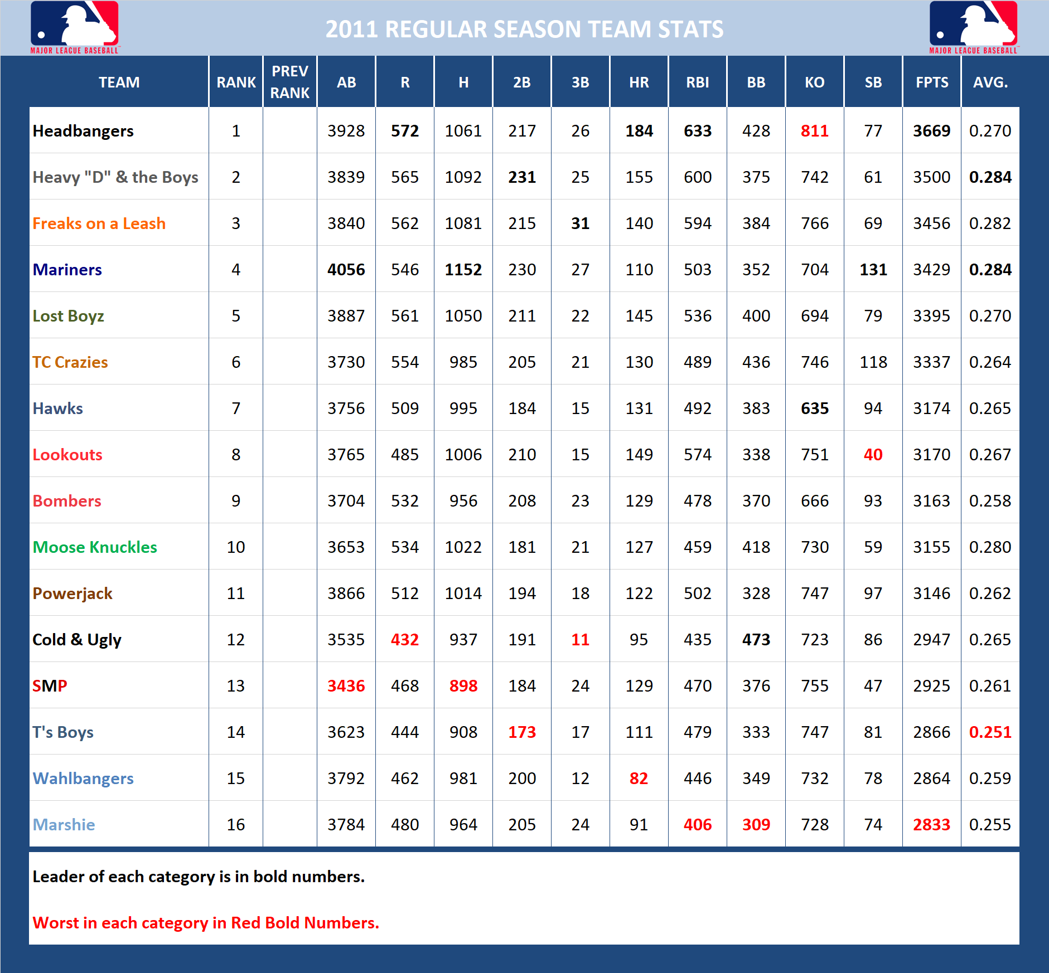Click the Moose Knuckles team label
Screen dimensions: 1049x973
[x=95, y=547]
